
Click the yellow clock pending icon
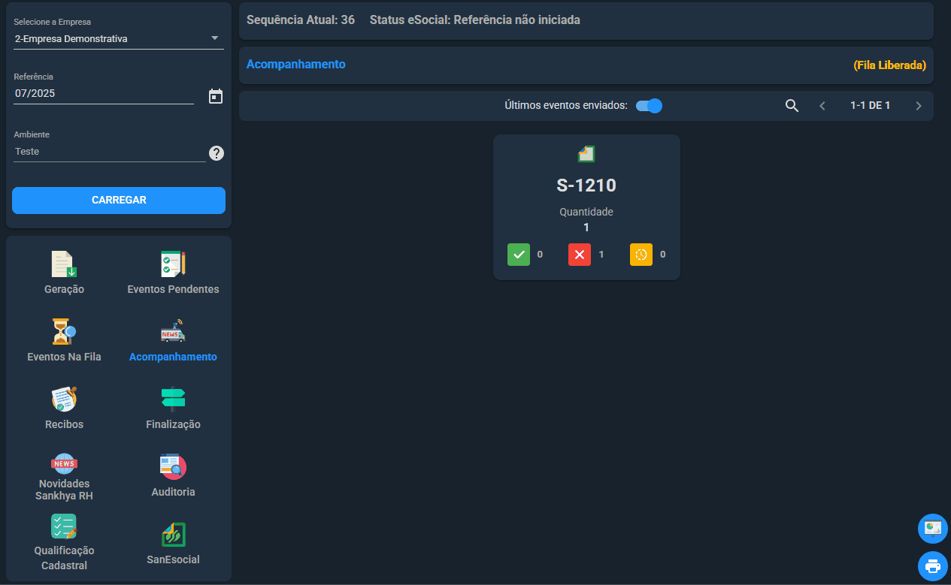pos(641,255)
